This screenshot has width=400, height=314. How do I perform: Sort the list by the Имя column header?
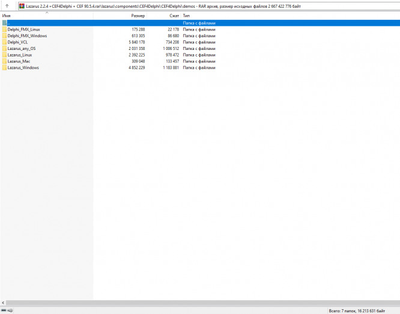(x=47, y=16)
